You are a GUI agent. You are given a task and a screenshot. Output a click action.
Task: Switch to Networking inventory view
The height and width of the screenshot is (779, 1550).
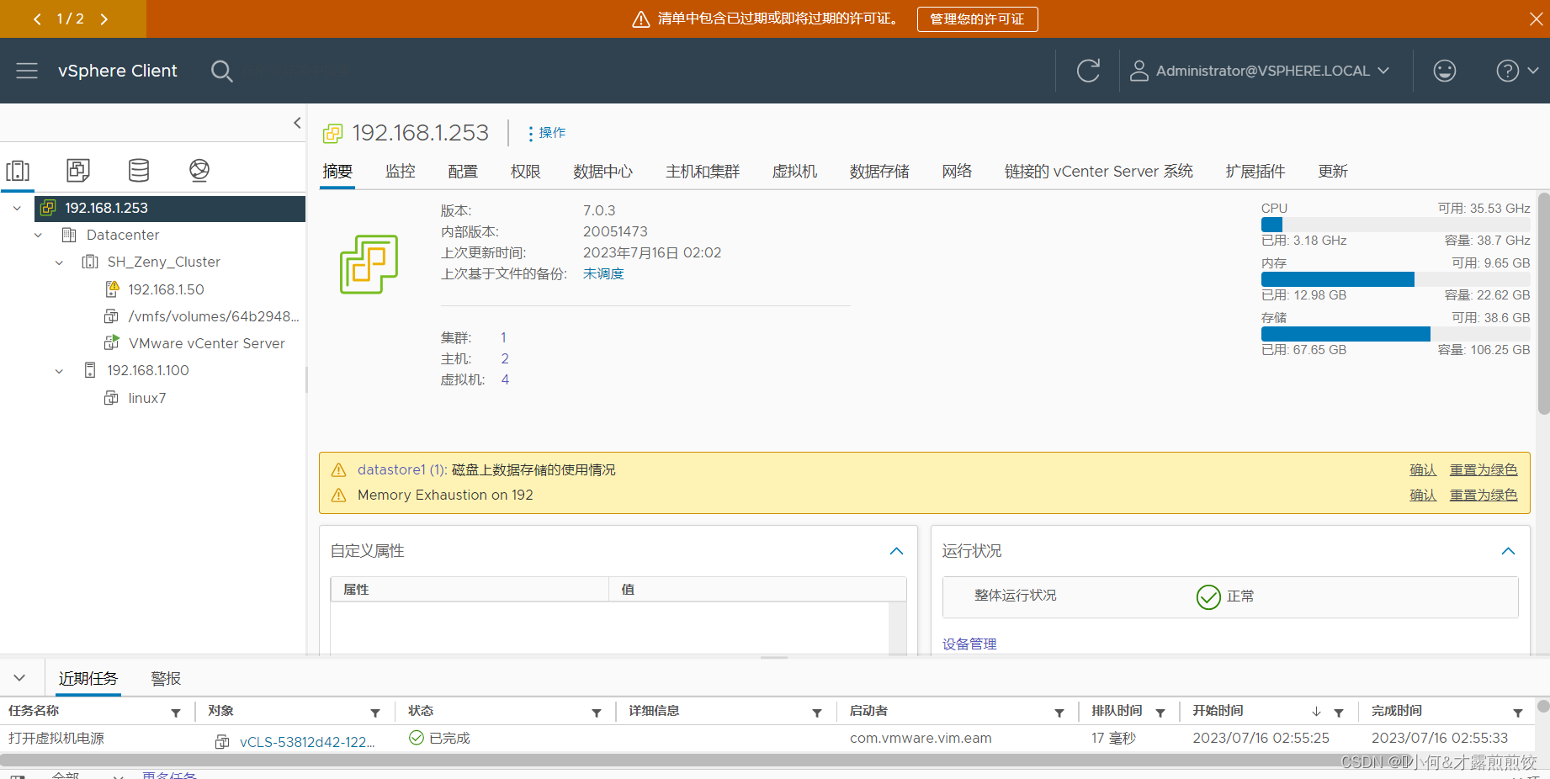click(x=199, y=170)
